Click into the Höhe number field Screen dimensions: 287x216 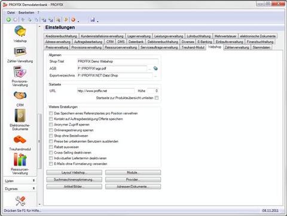(x=153, y=91)
